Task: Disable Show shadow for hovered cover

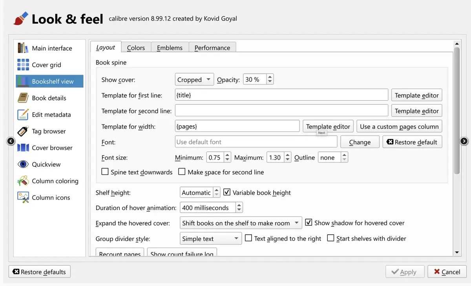Action: [309, 223]
